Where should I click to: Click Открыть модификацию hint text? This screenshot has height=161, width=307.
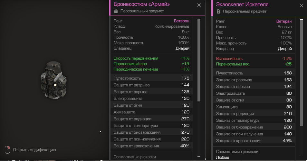pyautogui.click(x=34, y=150)
